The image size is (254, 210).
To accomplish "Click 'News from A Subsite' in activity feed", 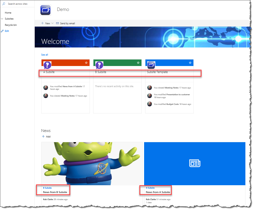I will tap(72, 86).
